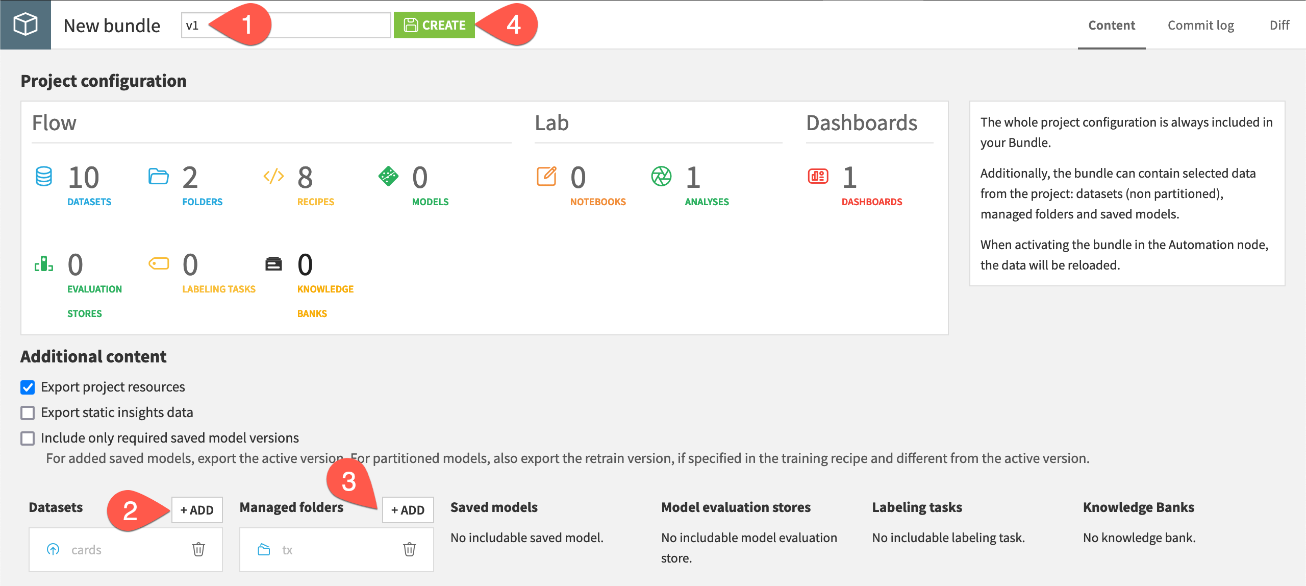Image resolution: width=1306 pixels, height=586 pixels.
Task: Click the RECIPES label
Action: (316, 202)
